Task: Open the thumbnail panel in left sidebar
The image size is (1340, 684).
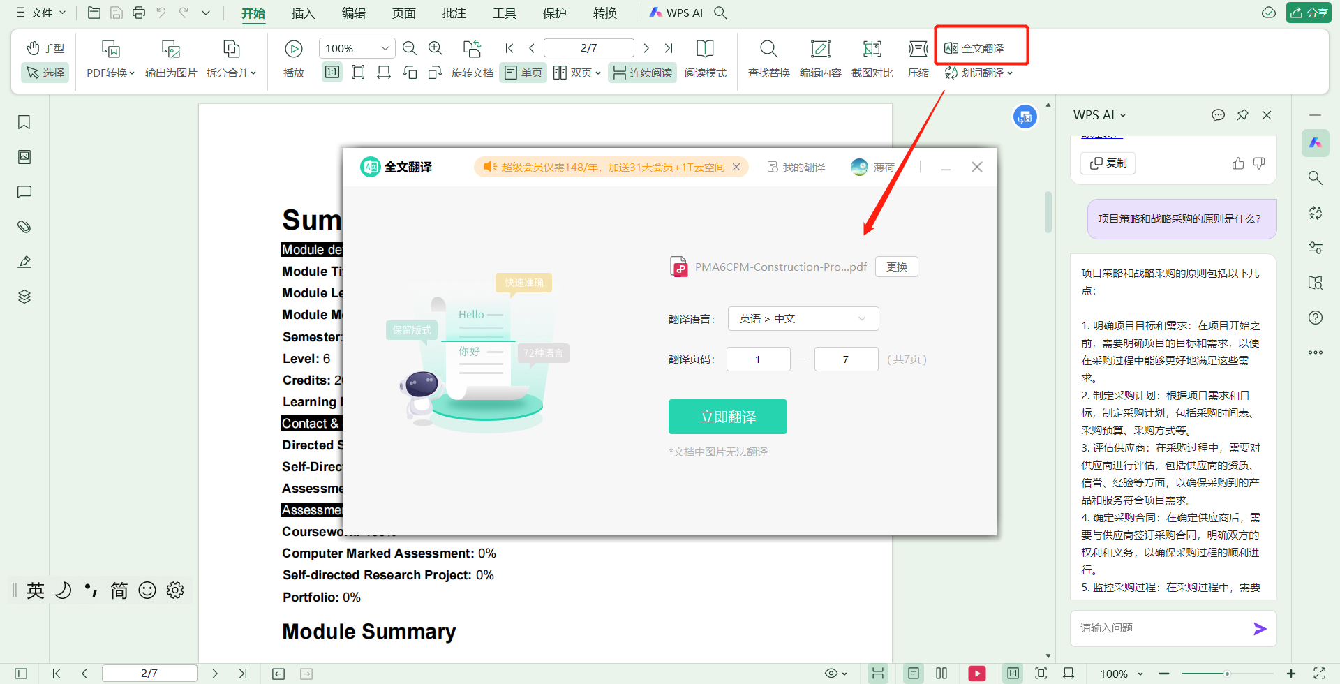Action: [x=24, y=157]
